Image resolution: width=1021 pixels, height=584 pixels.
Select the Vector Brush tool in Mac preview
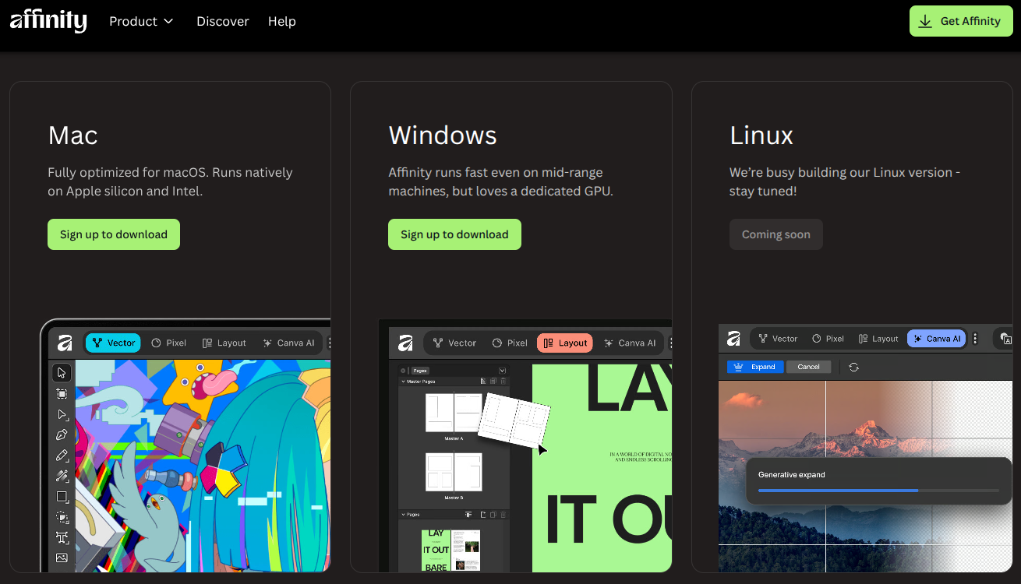[62, 476]
